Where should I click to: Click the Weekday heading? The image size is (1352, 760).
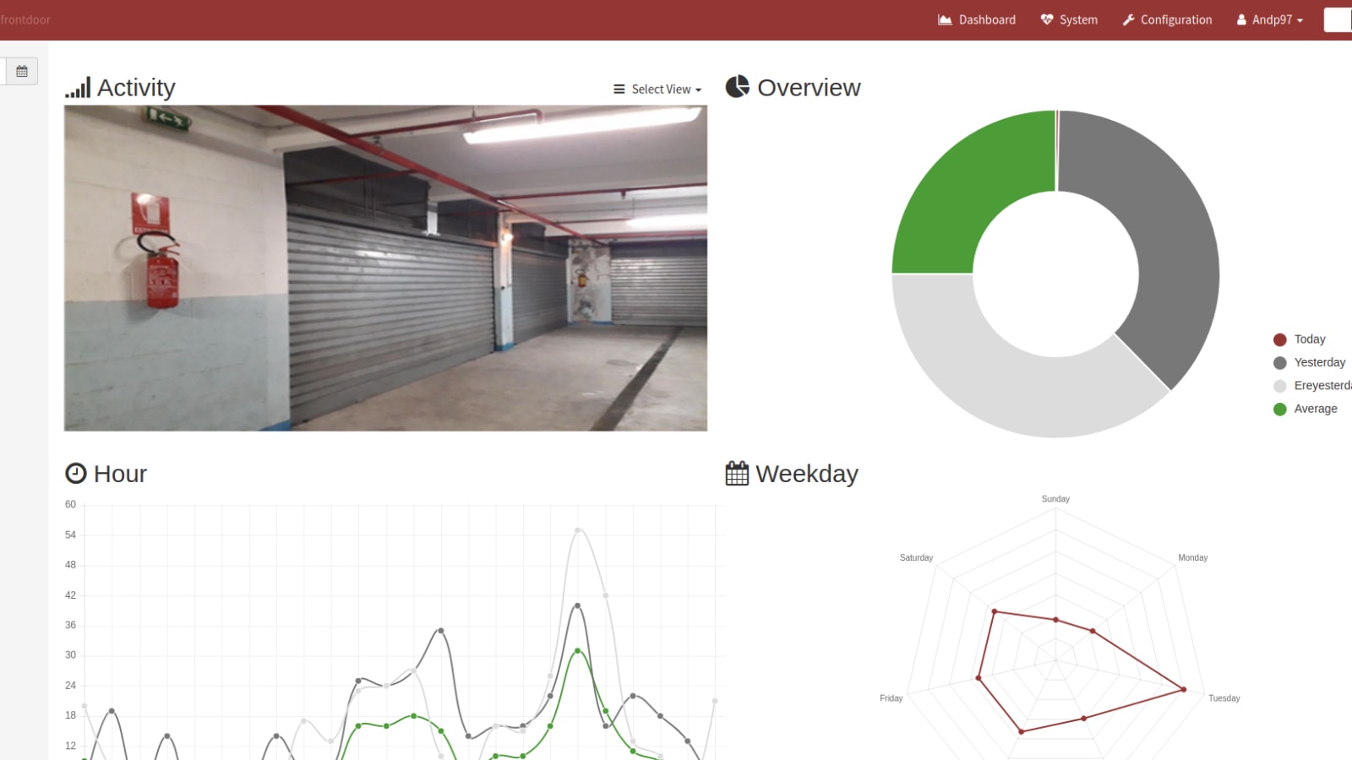[807, 474]
